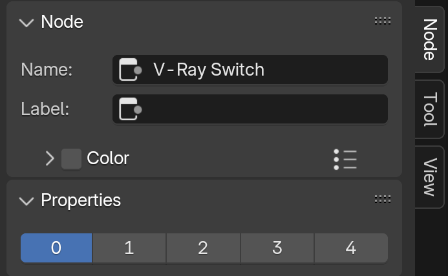
Task: Select switch option 3
Action: (x=277, y=248)
